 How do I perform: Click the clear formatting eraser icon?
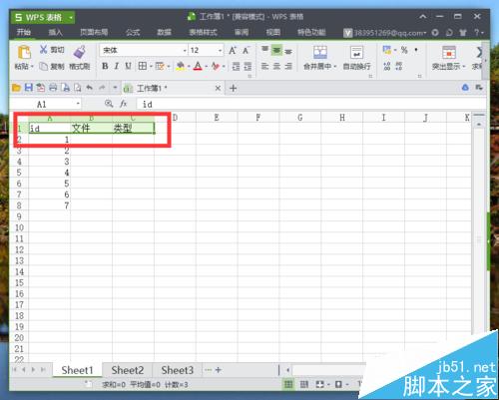[216, 66]
